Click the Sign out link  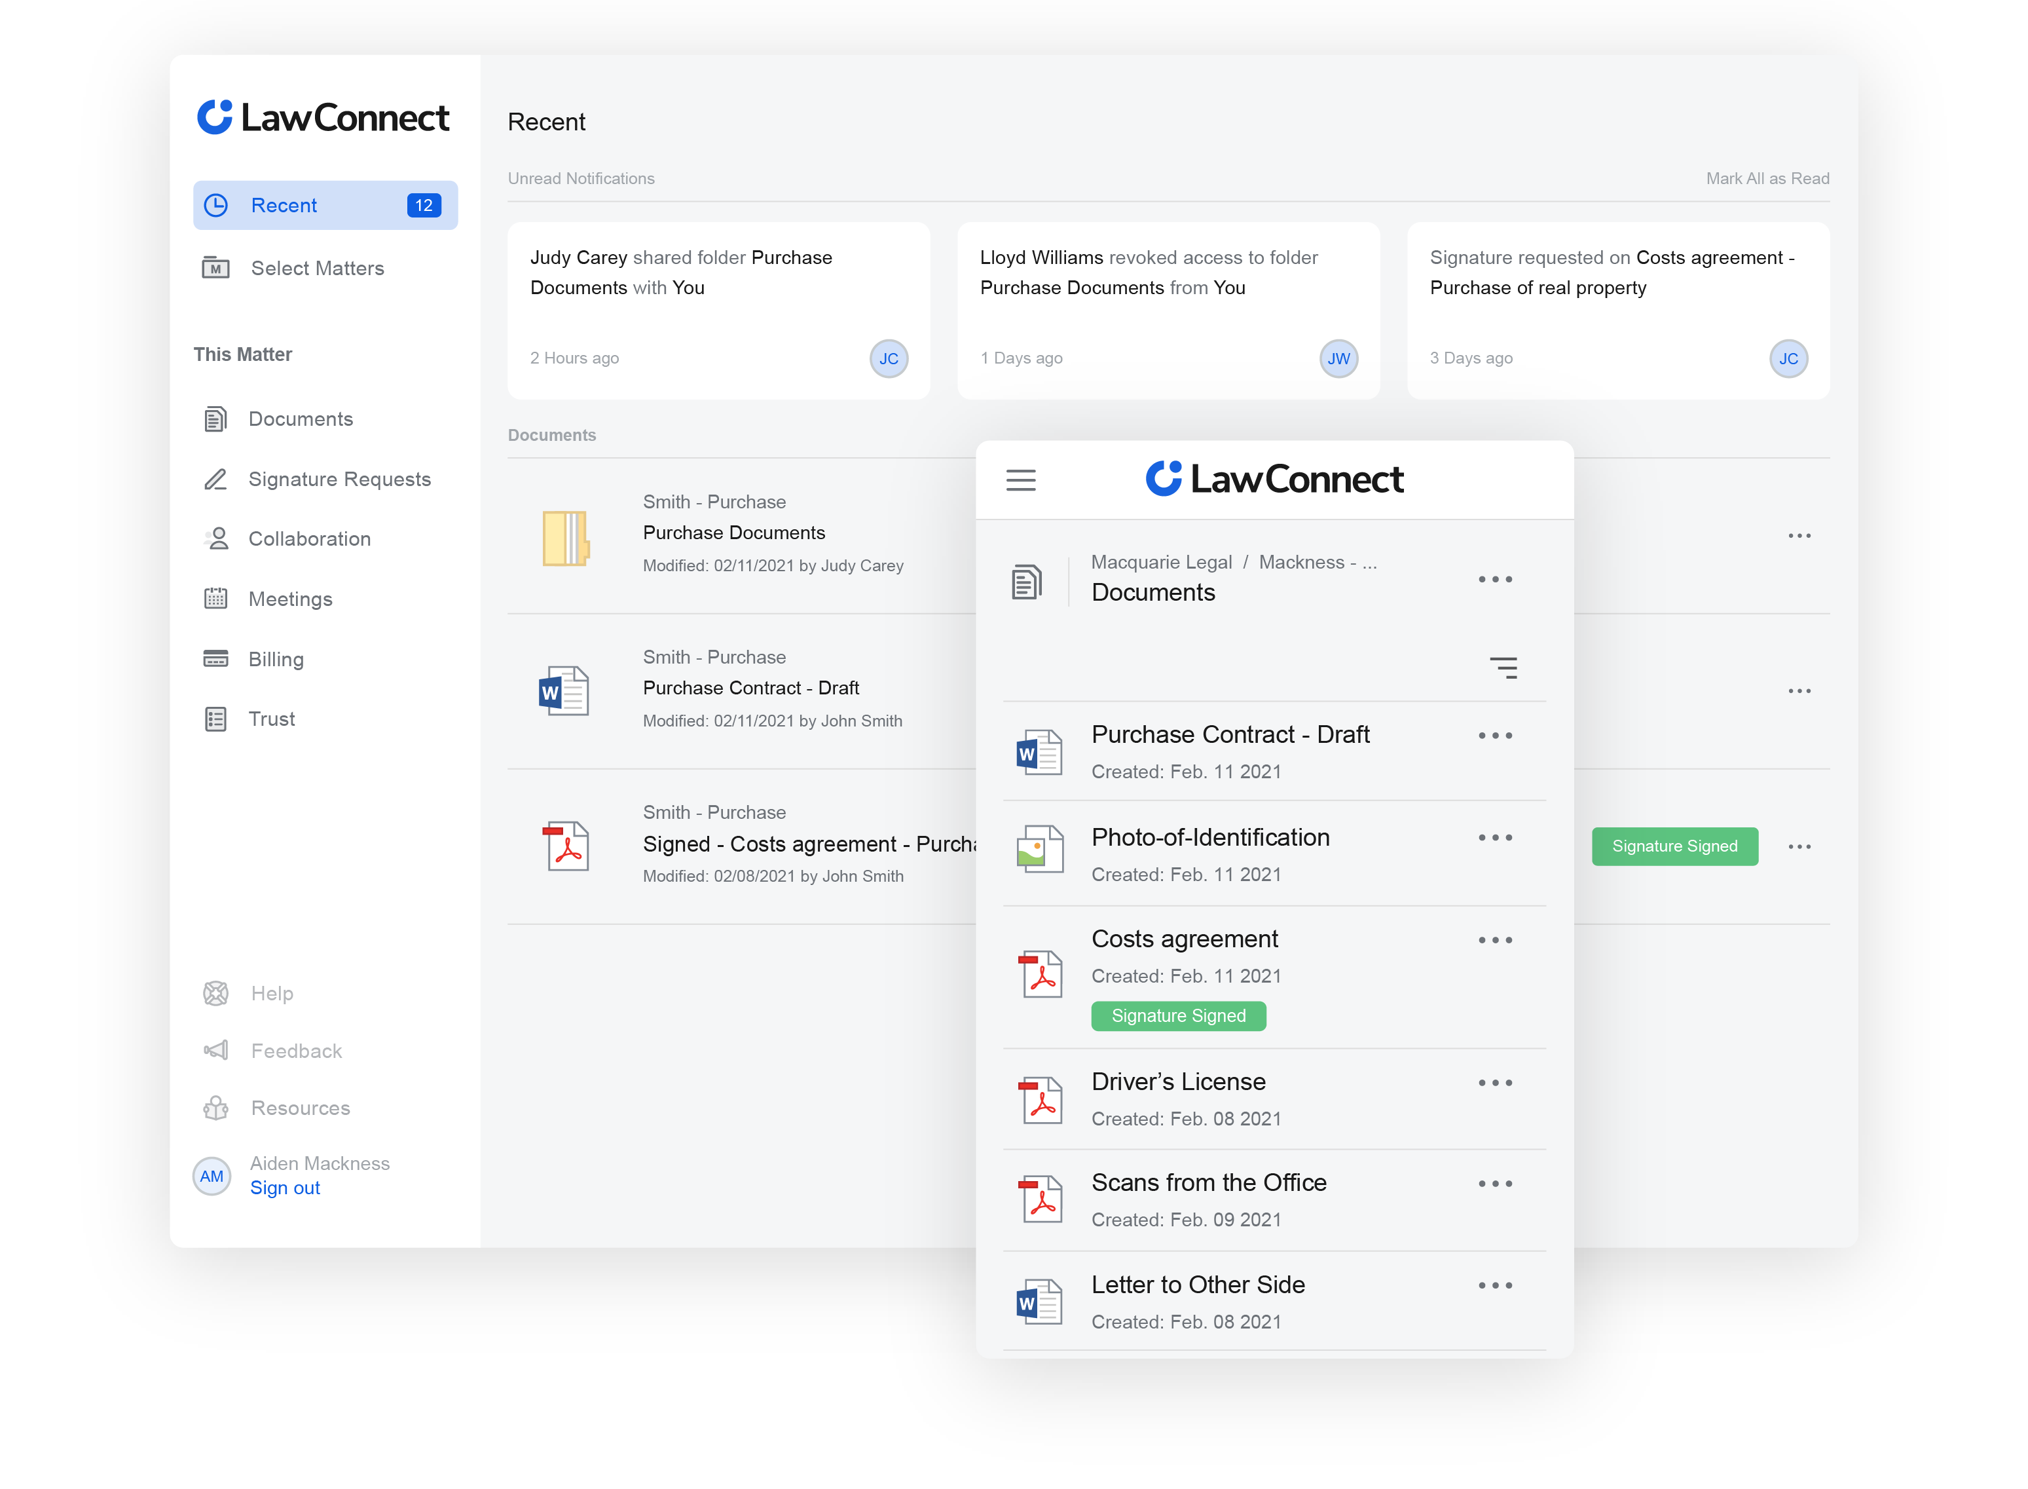point(285,1188)
